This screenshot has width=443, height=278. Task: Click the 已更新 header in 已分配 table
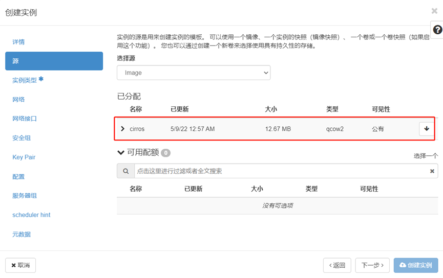180,109
